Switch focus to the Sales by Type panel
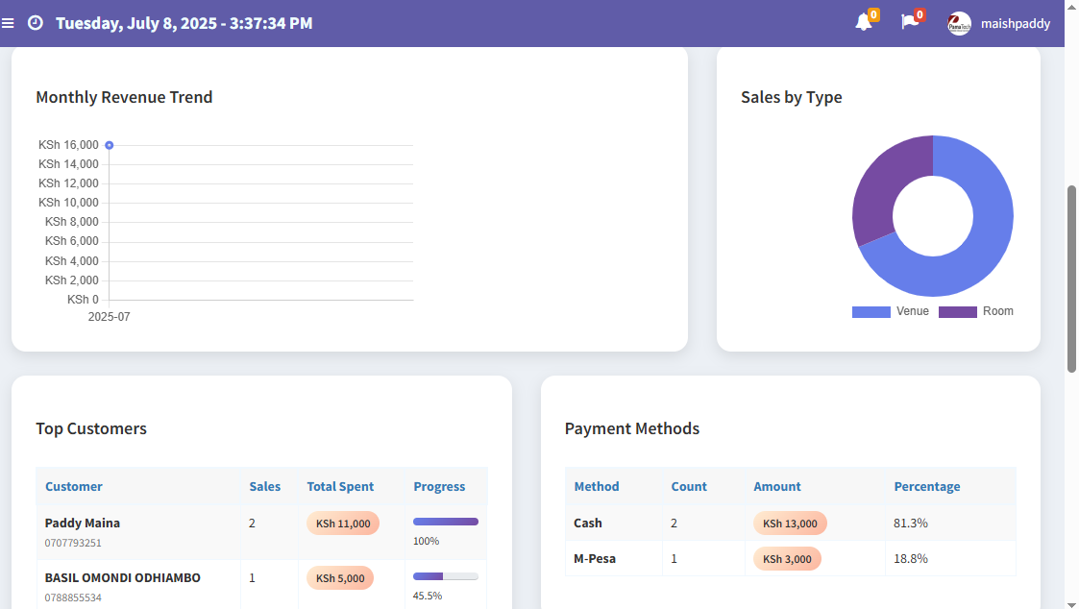This screenshot has width=1079, height=609. point(791,97)
